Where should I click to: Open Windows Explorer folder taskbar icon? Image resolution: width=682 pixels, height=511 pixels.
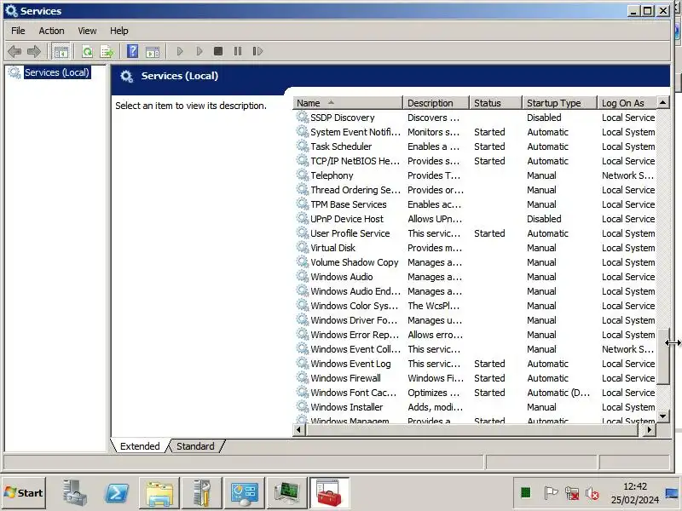pos(159,493)
